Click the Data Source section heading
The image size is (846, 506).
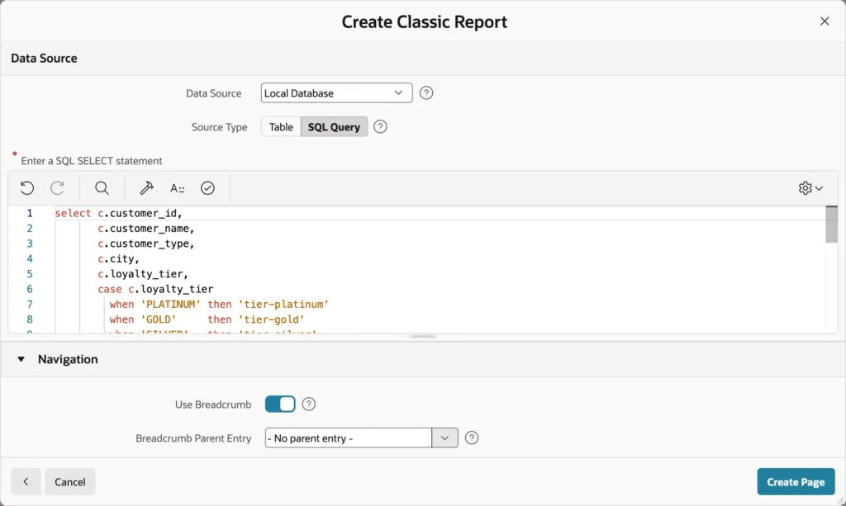(x=45, y=59)
